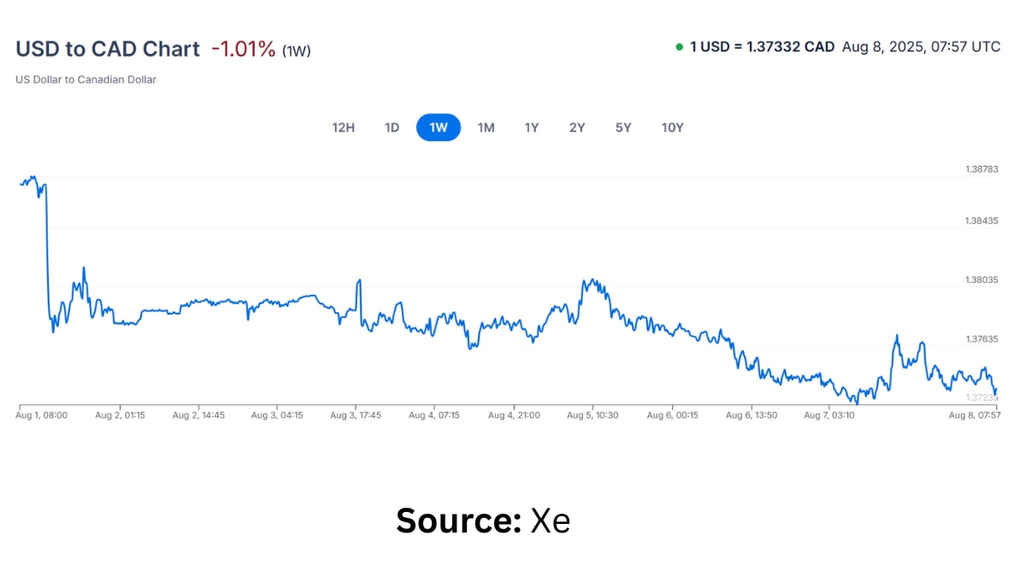Switch chart to 1D range
Screen dimensions: 1026x577
coord(392,127)
